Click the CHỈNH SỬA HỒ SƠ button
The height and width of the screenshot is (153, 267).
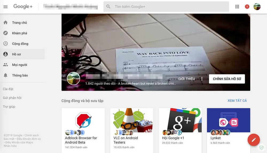coord(227,79)
